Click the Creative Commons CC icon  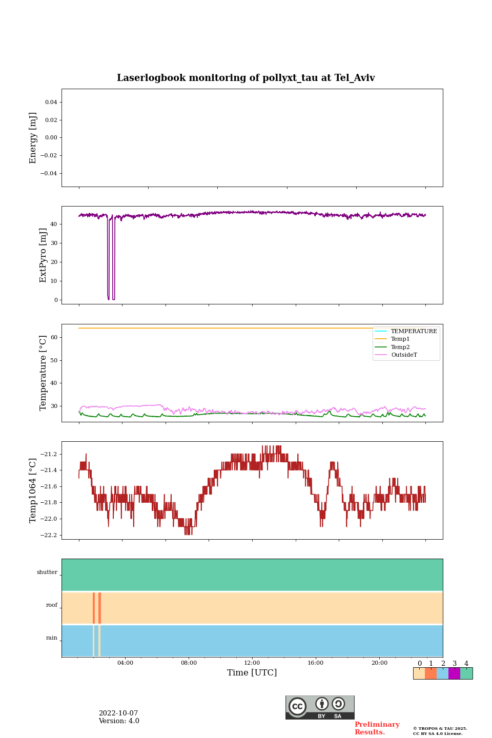297,706
